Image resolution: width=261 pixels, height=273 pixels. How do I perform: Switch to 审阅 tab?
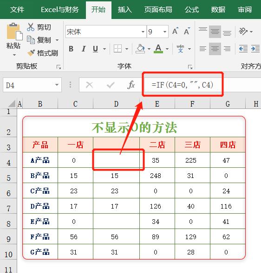(245, 10)
